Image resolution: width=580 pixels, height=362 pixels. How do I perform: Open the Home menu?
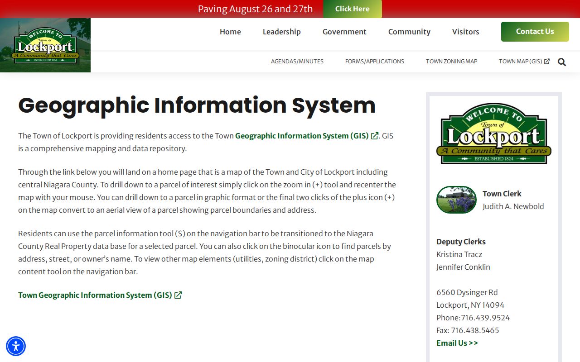tap(230, 32)
